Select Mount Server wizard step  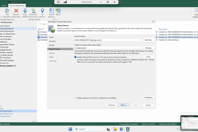60,49
